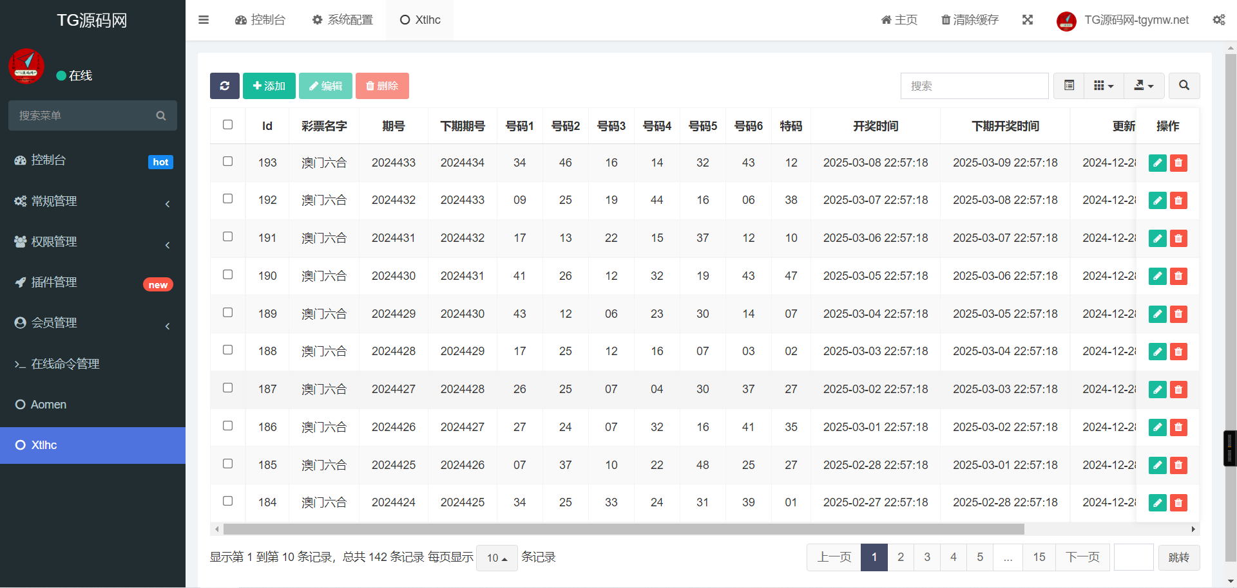Tick the checkbox for row Id 192
This screenshot has width=1237, height=588.
227,199
